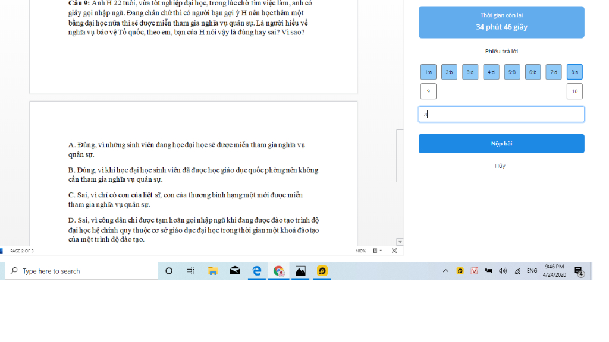Image resolution: width=609 pixels, height=342 pixels.
Task: Select answer box 8:a
Action: pyautogui.click(x=575, y=72)
